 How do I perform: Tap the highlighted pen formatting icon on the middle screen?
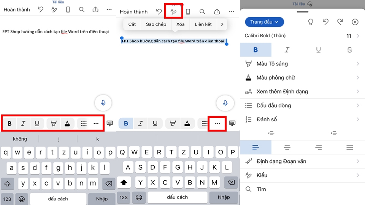[174, 11]
